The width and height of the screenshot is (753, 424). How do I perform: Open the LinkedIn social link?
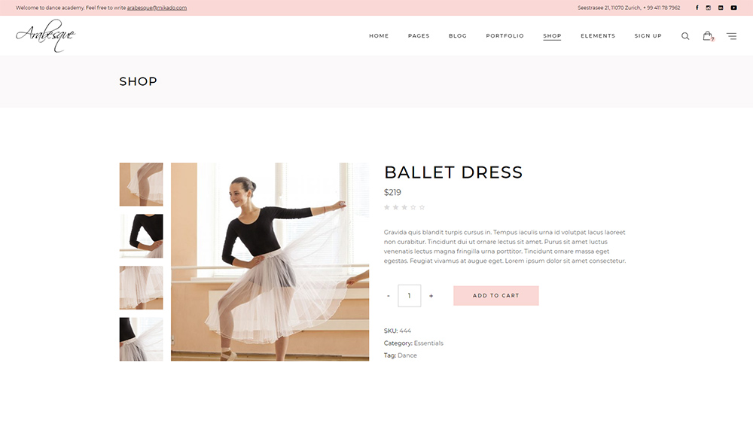[x=721, y=8]
